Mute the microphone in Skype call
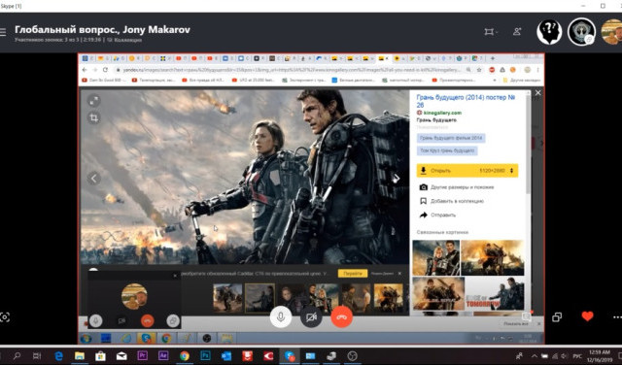This screenshot has width=622, height=365. click(x=281, y=317)
